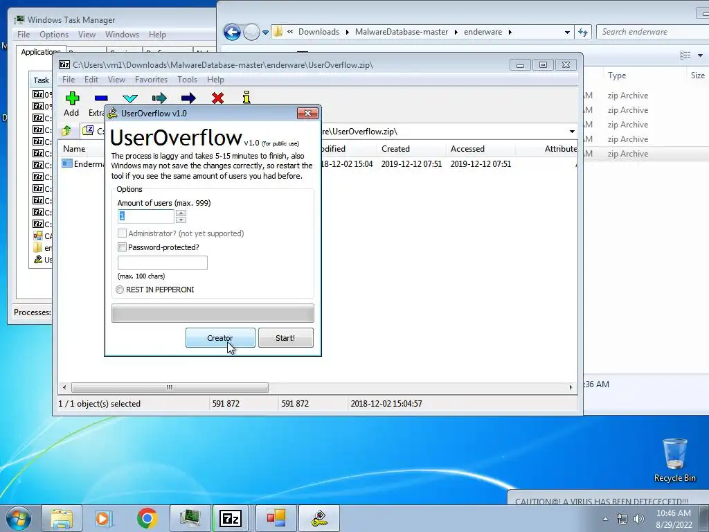Click the UserOverflow progress bar
Viewport: 709px width, 532px height.
pos(213,313)
